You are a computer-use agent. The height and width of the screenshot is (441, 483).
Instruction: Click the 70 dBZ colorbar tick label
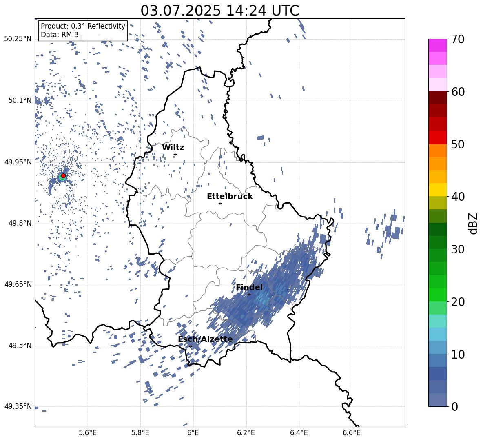click(458, 39)
